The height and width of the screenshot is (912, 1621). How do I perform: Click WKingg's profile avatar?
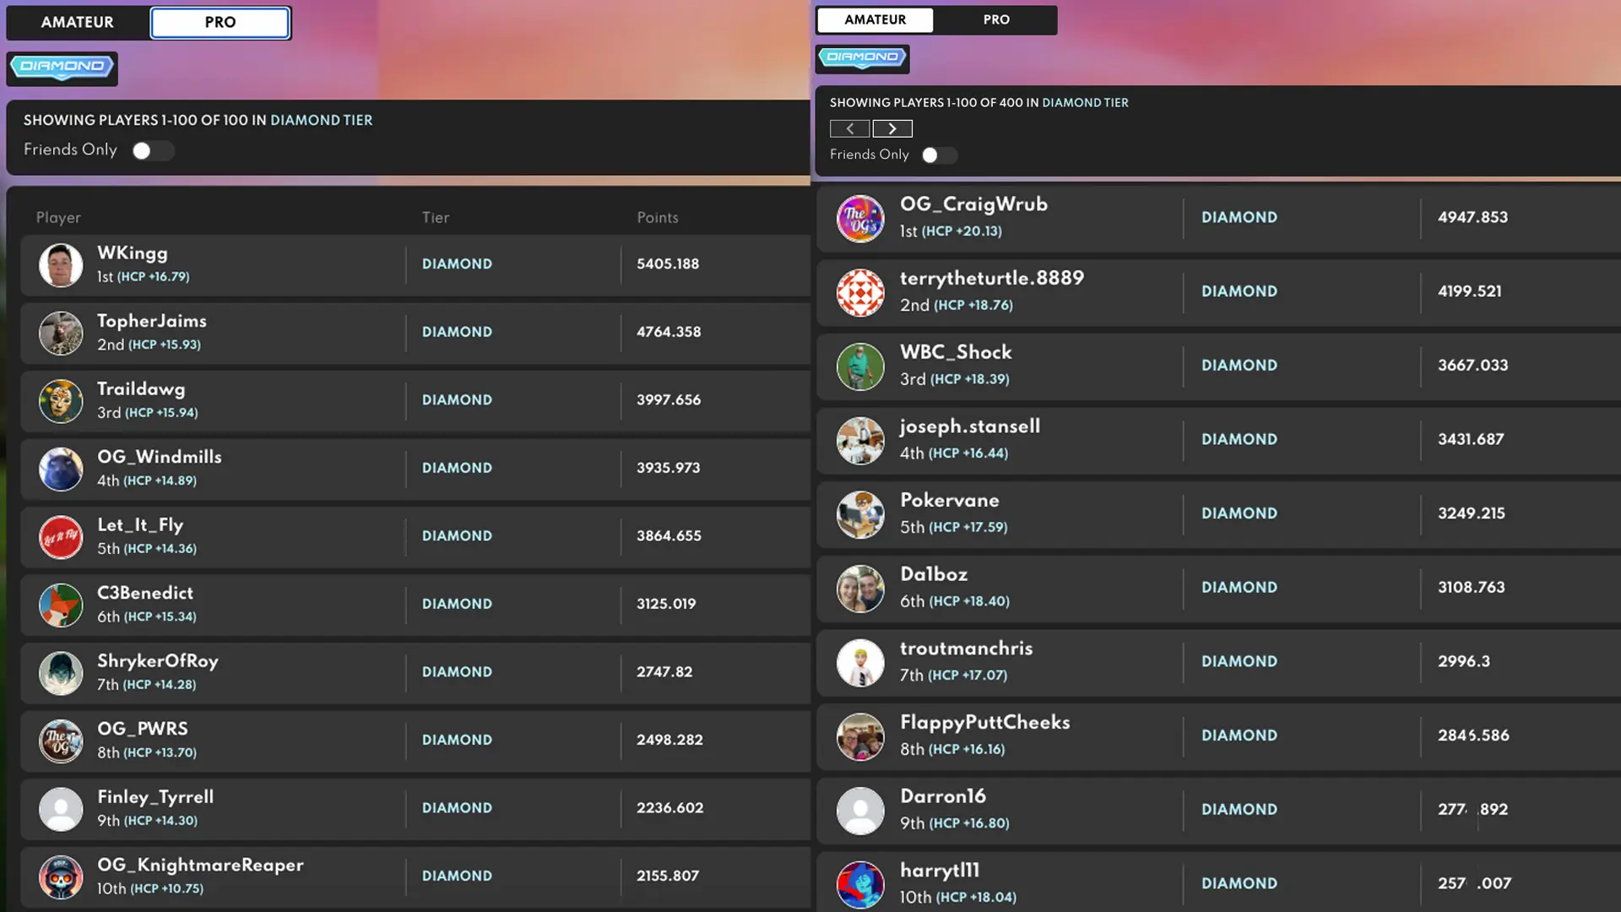61,265
